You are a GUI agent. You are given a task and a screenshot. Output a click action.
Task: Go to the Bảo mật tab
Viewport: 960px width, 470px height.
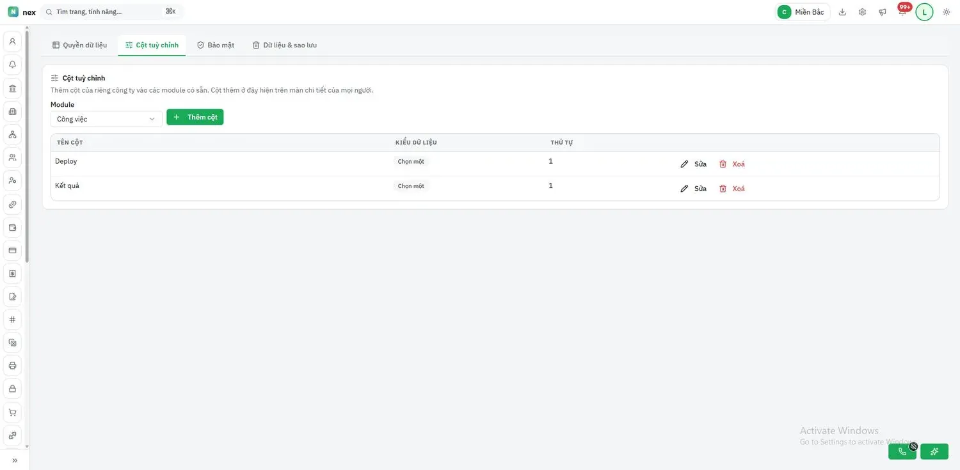pyautogui.click(x=216, y=45)
